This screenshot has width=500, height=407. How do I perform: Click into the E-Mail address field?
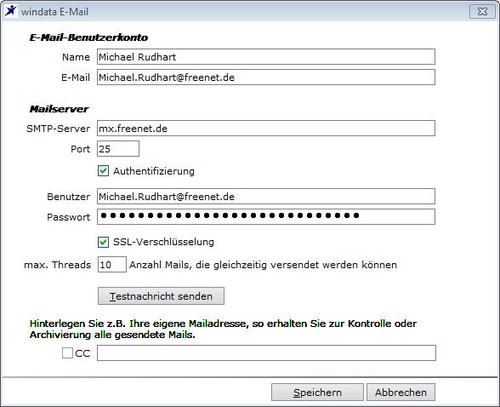click(266, 77)
